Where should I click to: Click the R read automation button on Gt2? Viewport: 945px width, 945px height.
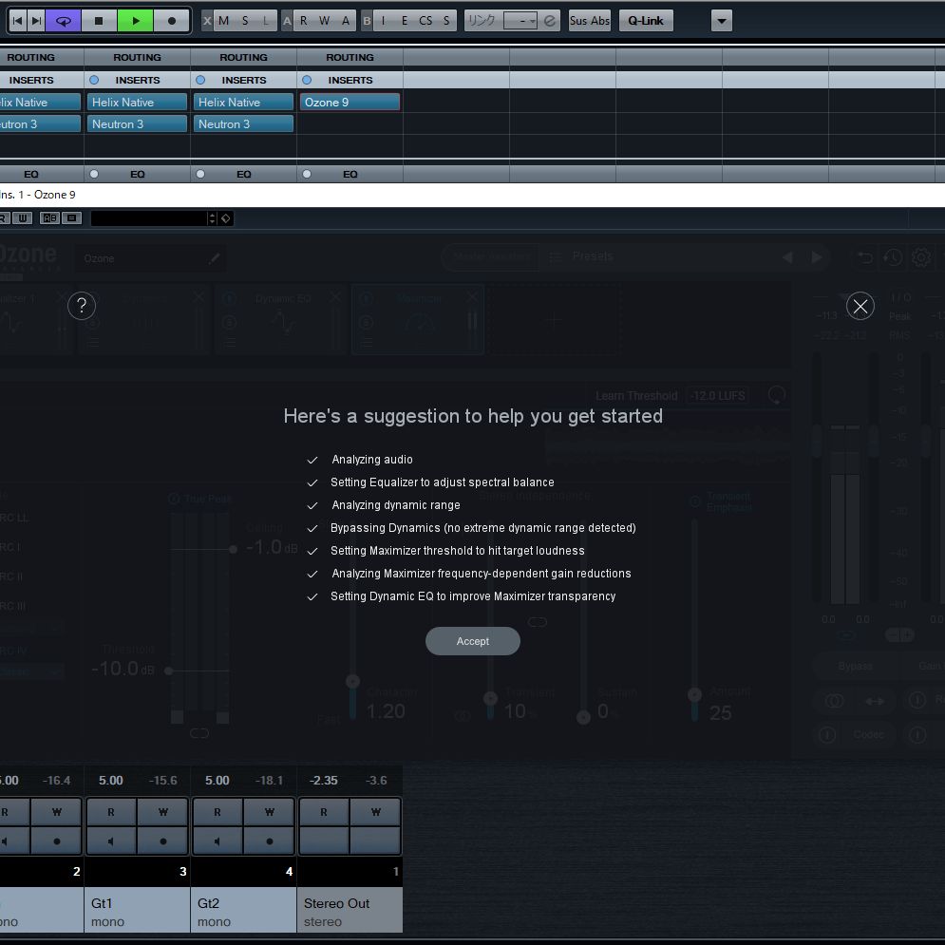tap(217, 812)
